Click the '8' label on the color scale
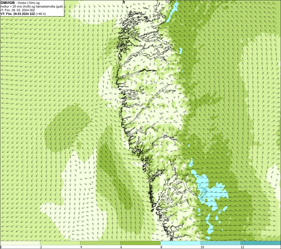Viewport: 281px width, 249px height. (162, 247)
